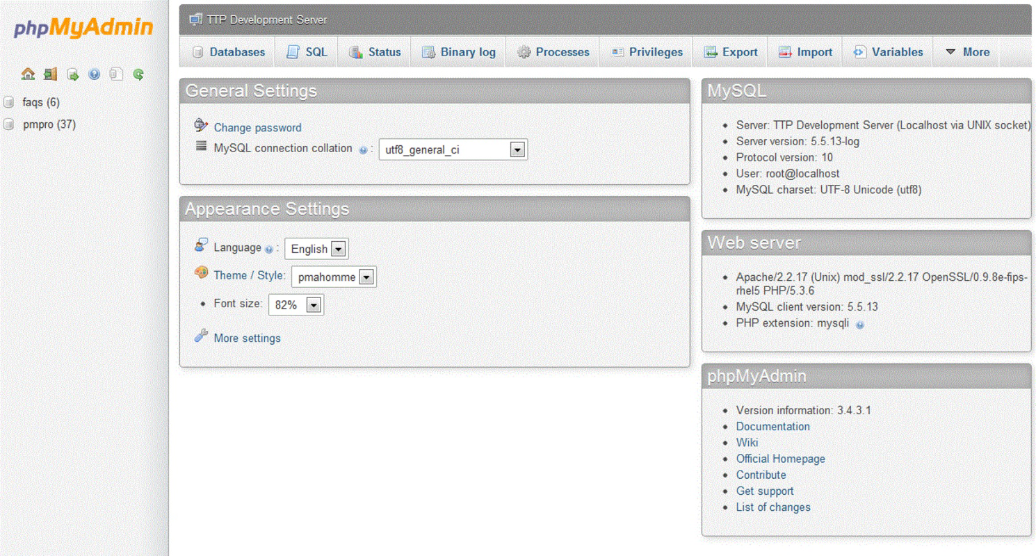Click the Theme palette icon
This screenshot has width=1036, height=556.
pyautogui.click(x=201, y=272)
